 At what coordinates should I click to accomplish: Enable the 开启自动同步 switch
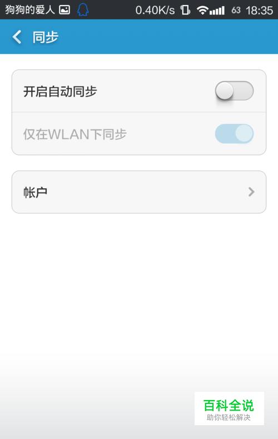click(x=234, y=91)
